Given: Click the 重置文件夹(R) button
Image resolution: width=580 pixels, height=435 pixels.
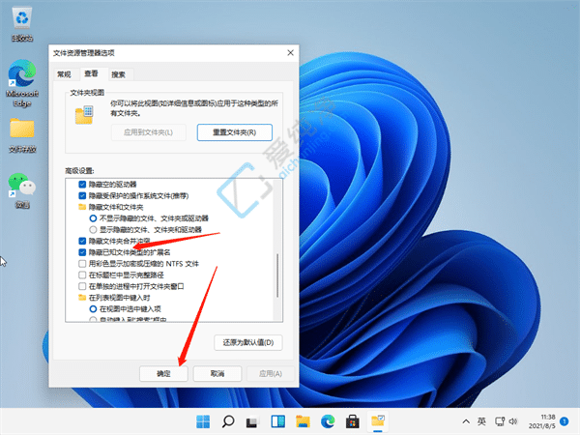Looking at the screenshot, I should point(235,132).
